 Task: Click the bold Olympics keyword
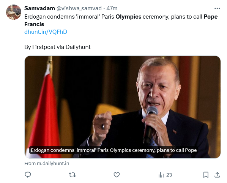coord(128,17)
